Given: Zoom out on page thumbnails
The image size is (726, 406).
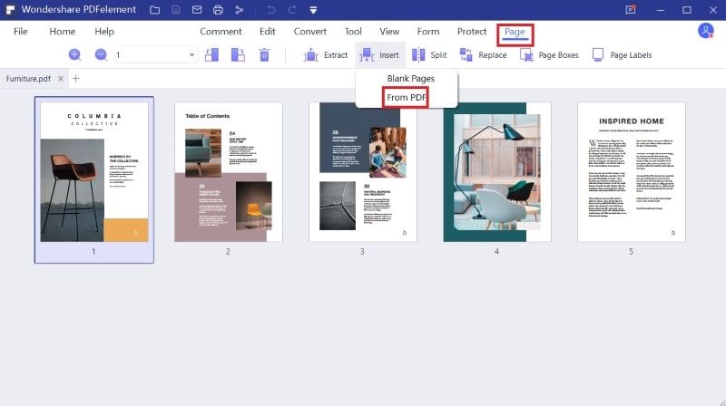Looking at the screenshot, I should click(101, 55).
